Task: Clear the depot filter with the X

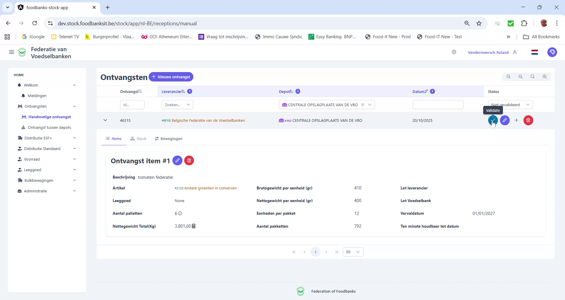Action: coord(363,104)
